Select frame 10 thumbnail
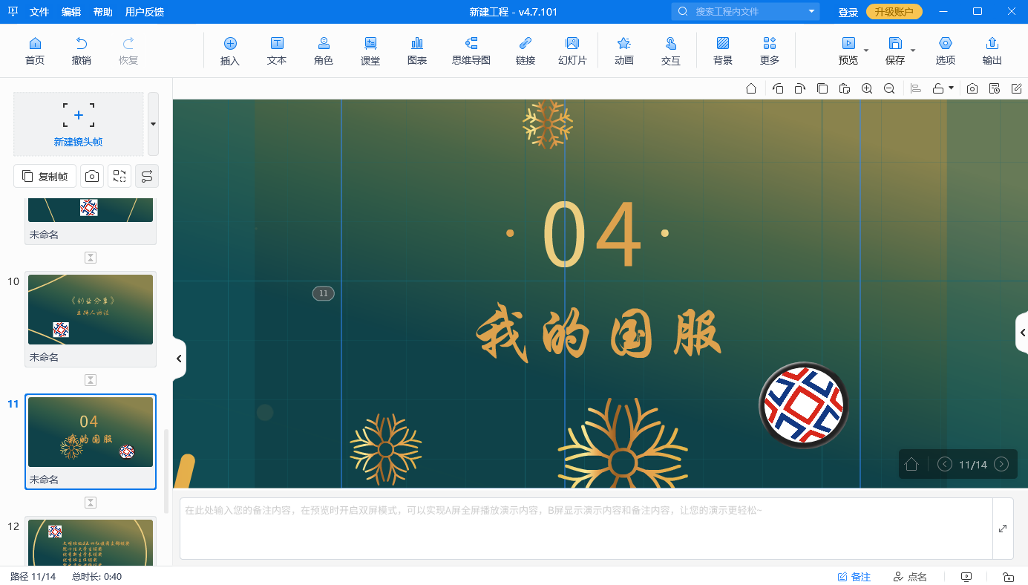 pos(91,310)
